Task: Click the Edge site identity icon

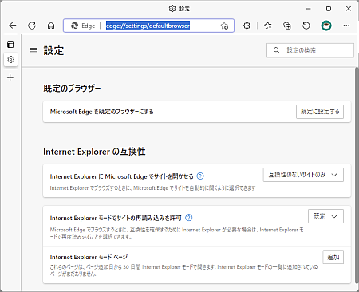Action: pyautogui.click(x=74, y=26)
